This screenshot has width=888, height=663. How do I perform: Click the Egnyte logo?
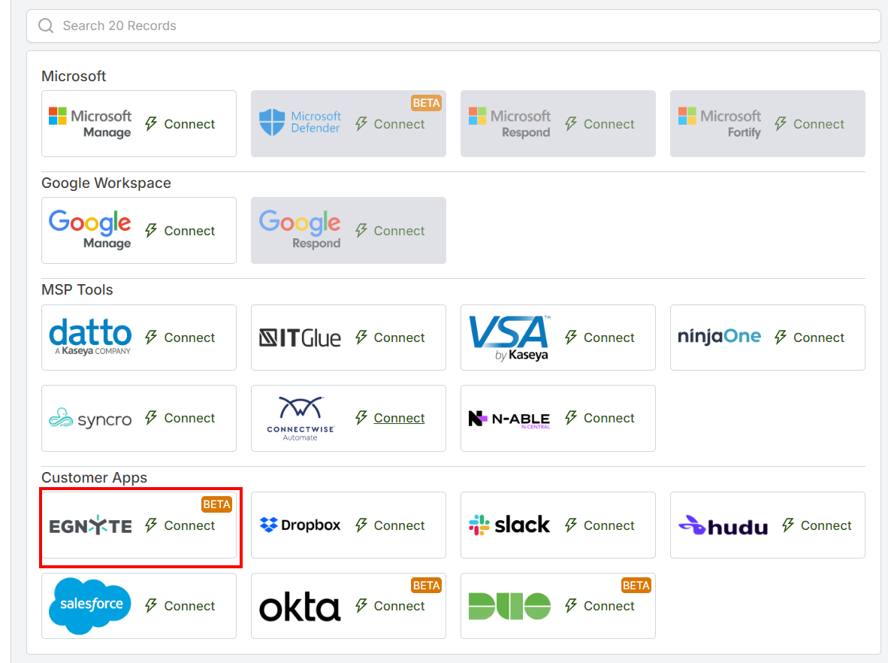(90, 526)
